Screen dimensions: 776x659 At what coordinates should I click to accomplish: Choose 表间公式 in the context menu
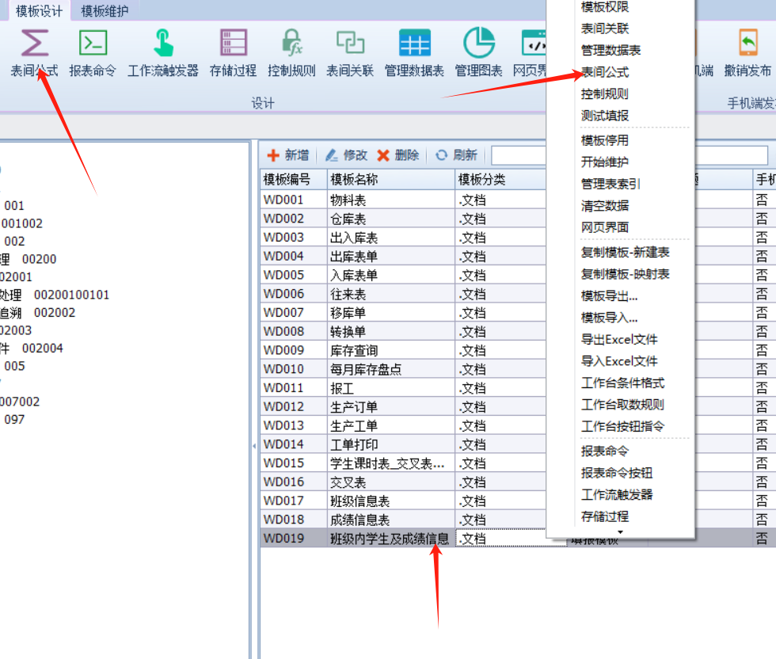click(x=605, y=72)
